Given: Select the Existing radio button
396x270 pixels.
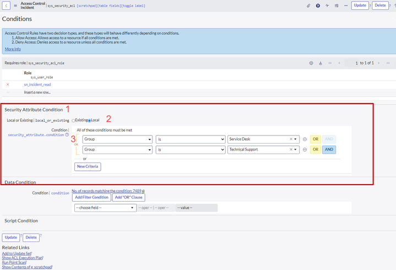Looking at the screenshot, I should pos(74,120).
